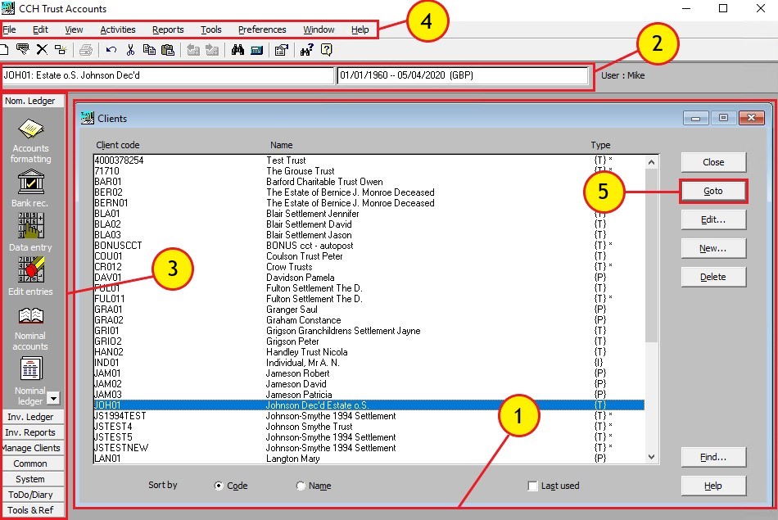The image size is (778, 520).
Task: Tick the Last used checkbox
Action: point(533,486)
